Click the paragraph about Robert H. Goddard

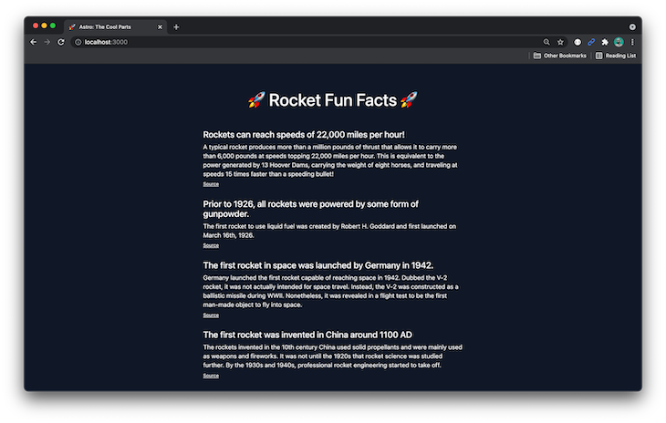click(x=329, y=231)
